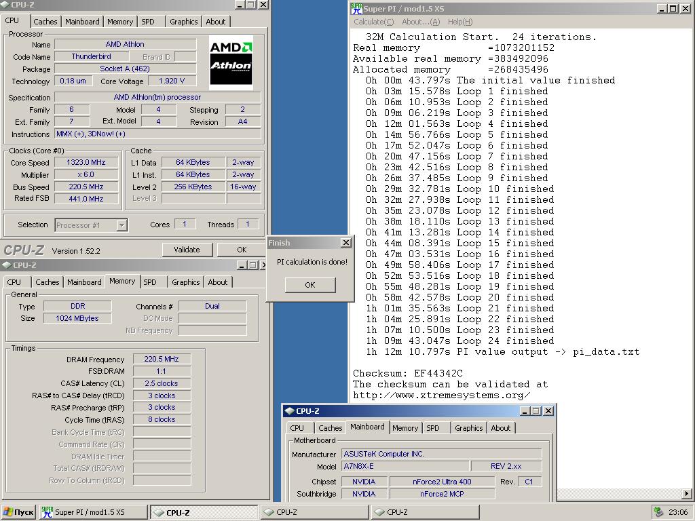
Task: Click the Checksum: EF44342C line
Action: [x=408, y=374]
